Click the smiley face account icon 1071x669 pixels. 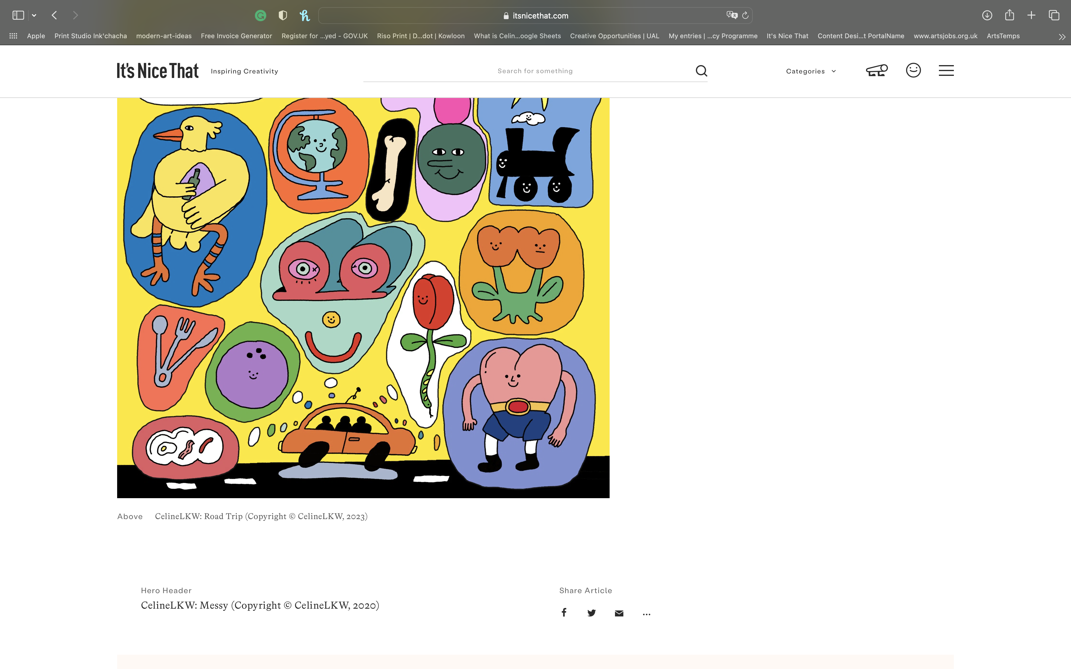pos(913,70)
